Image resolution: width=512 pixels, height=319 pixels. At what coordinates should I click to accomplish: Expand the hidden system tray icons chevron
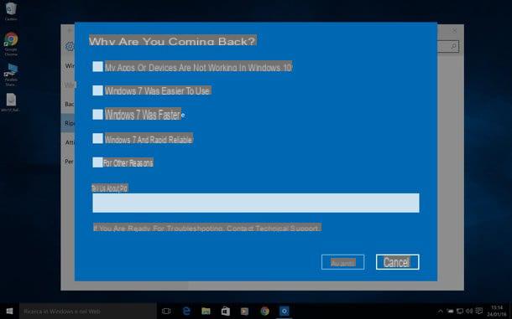tap(440, 311)
